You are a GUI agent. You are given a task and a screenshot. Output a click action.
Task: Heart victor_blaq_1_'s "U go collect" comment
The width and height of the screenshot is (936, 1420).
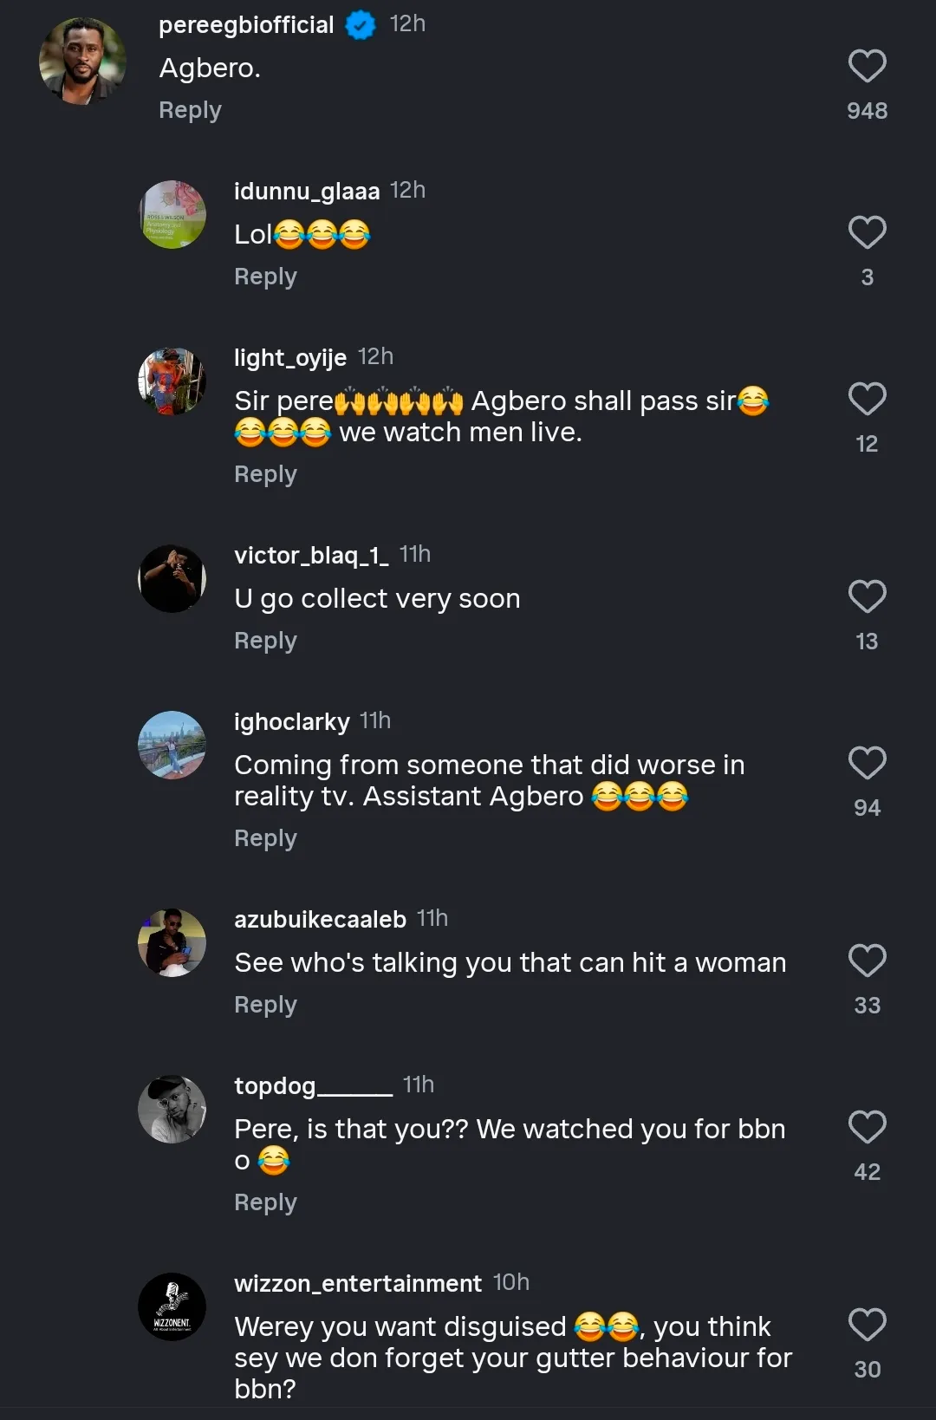coord(867,597)
